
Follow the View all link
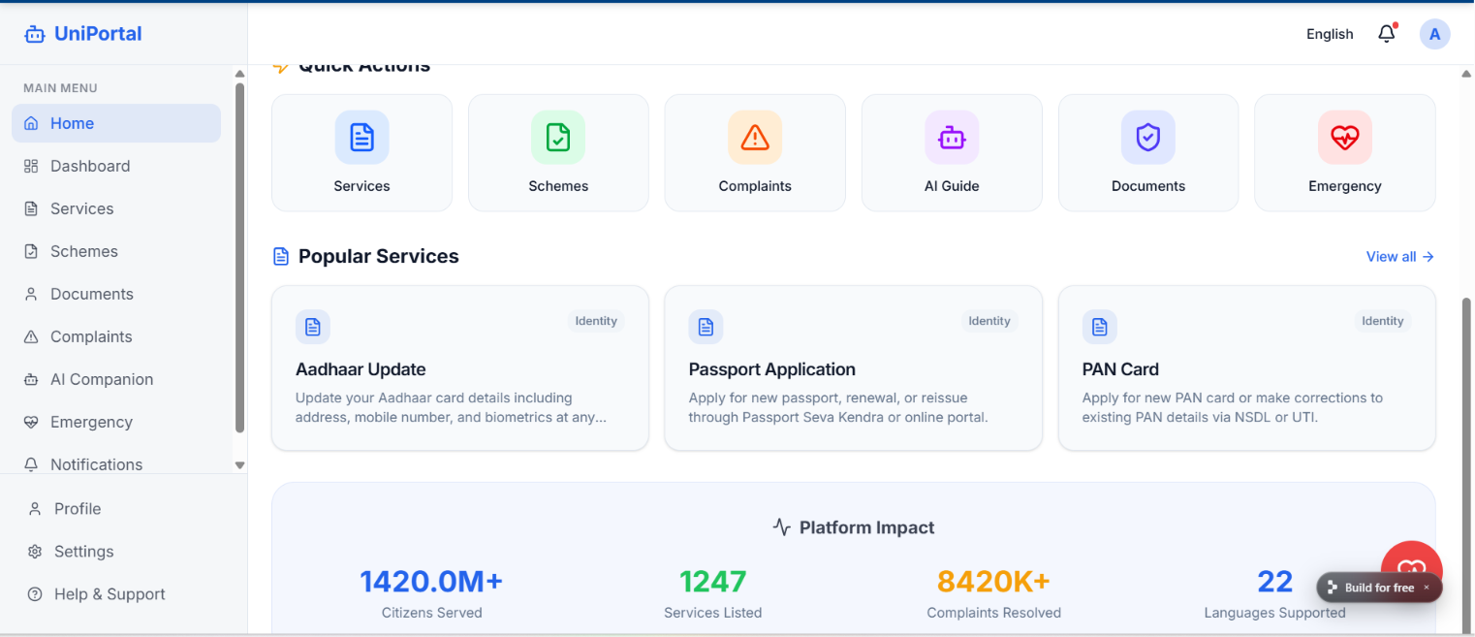click(x=1400, y=257)
